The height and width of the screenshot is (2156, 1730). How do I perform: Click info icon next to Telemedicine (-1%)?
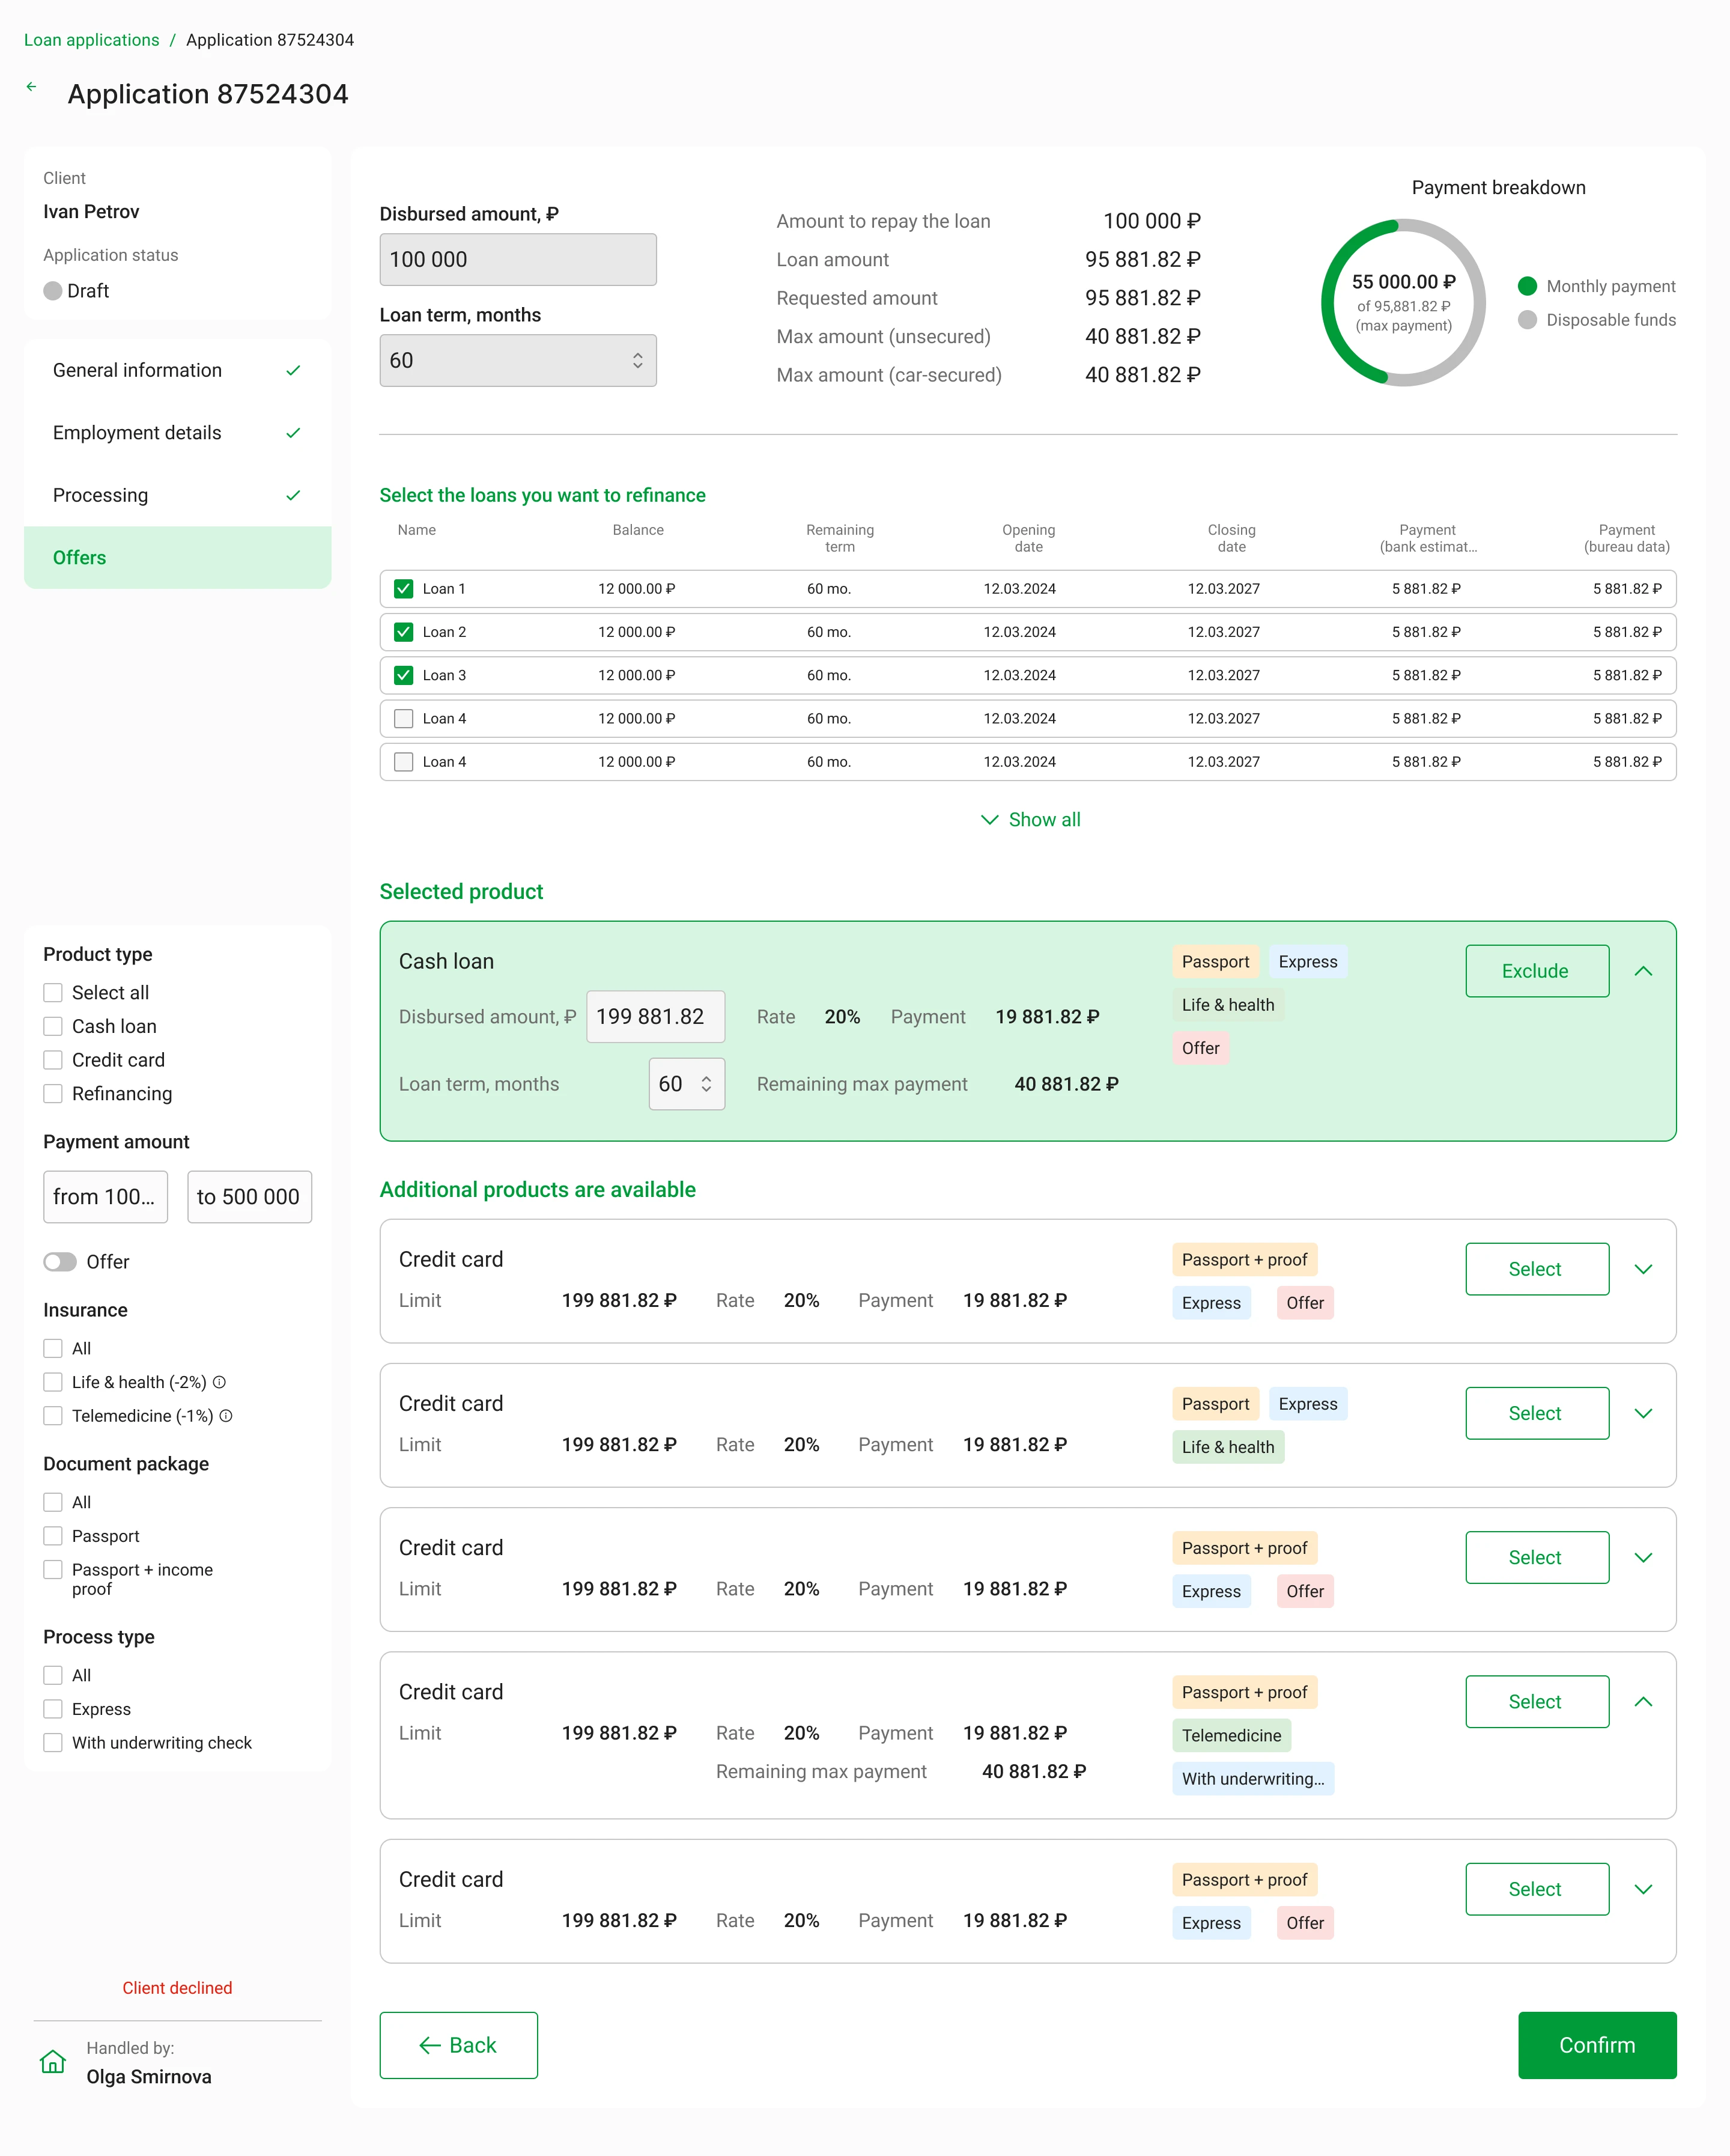(x=226, y=1416)
